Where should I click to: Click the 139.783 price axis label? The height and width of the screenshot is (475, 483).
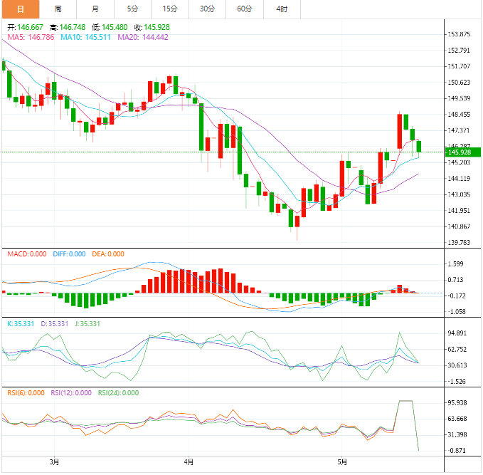459,243
